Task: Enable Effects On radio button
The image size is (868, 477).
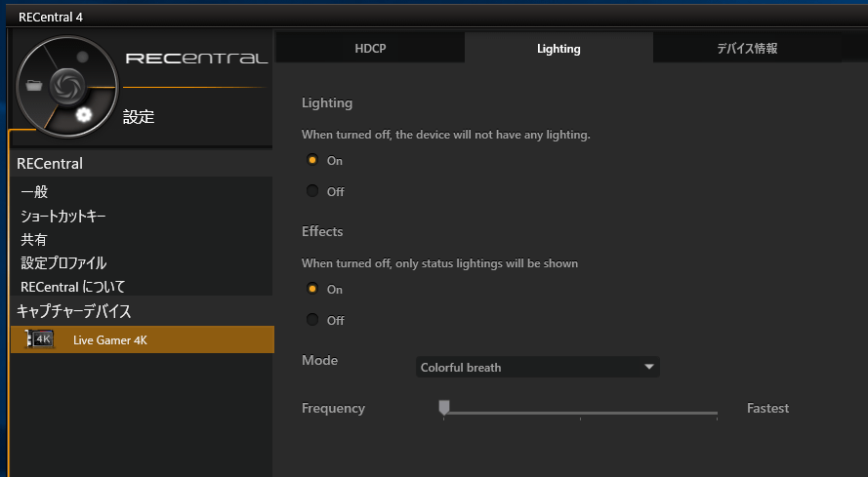Action: [312, 289]
